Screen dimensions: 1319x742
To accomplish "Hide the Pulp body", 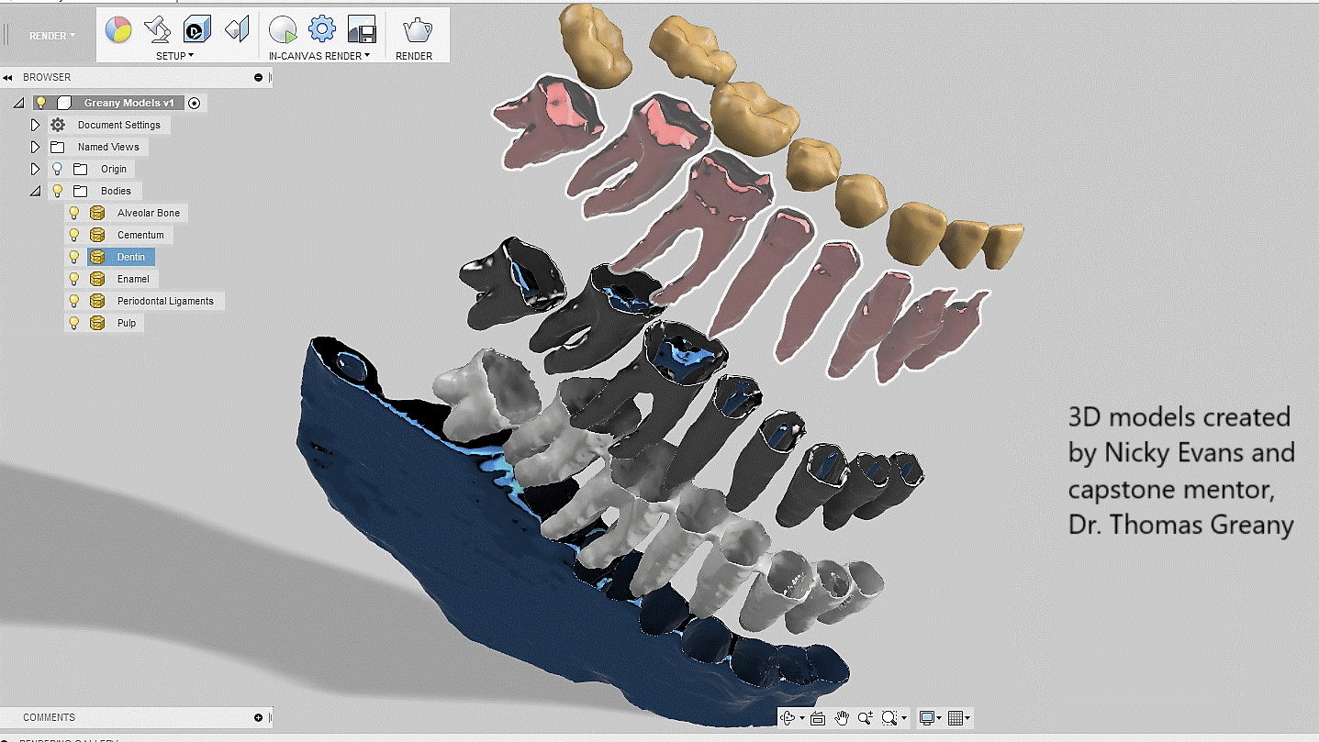I will pyautogui.click(x=74, y=323).
